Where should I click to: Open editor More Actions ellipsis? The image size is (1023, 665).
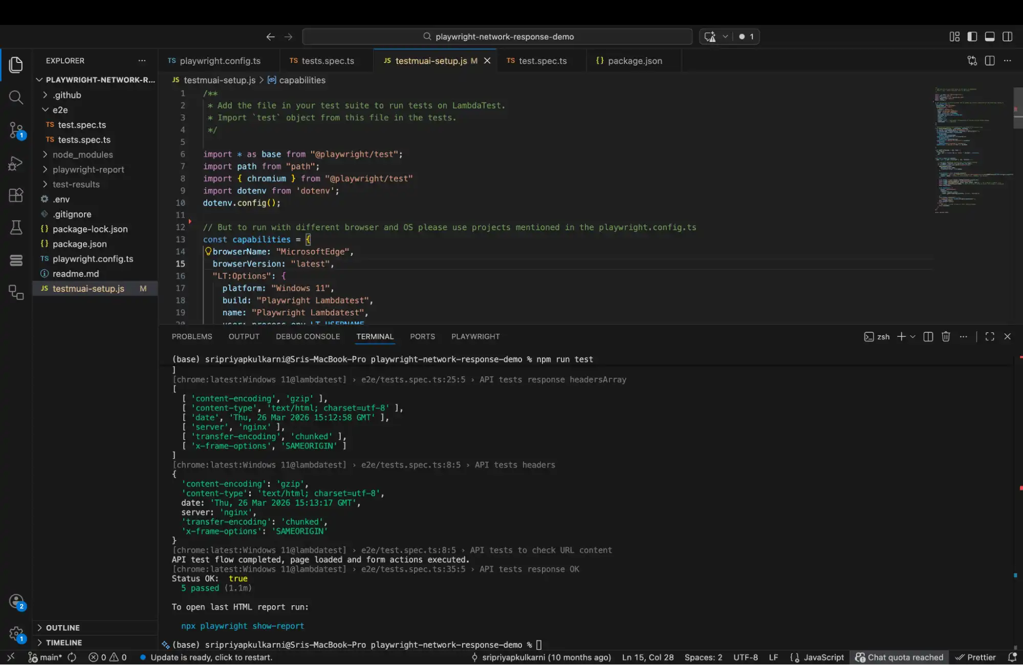(1007, 61)
